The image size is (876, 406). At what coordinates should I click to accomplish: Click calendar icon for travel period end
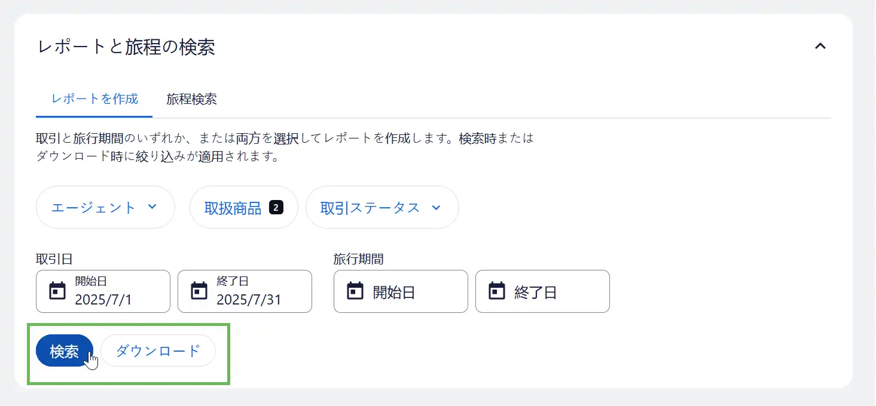tap(497, 291)
